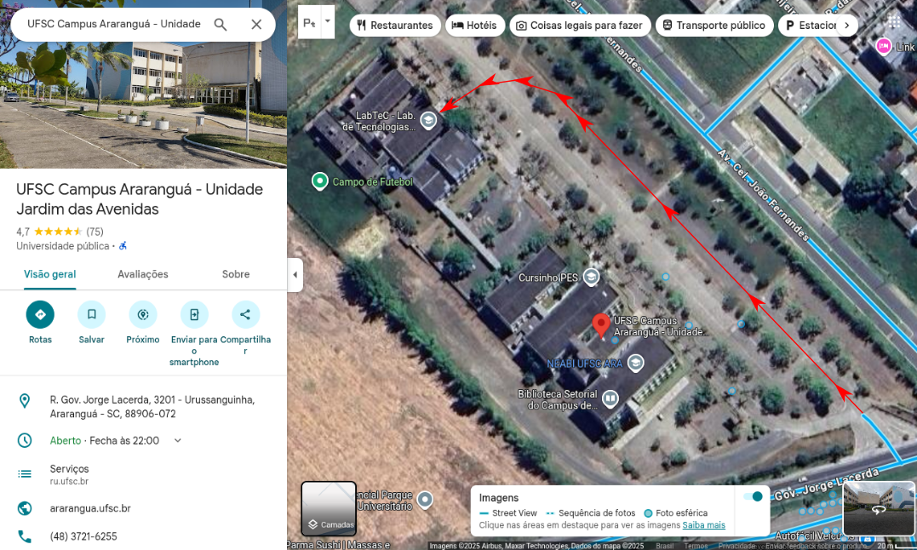Open the Street View preview thumbnail
The image size is (917, 550).
pyautogui.click(x=879, y=508)
